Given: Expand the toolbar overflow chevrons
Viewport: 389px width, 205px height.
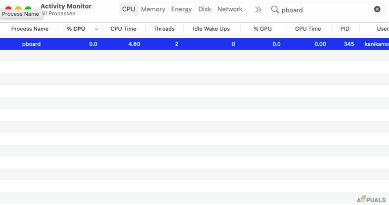Looking at the screenshot, I should click(x=258, y=9).
